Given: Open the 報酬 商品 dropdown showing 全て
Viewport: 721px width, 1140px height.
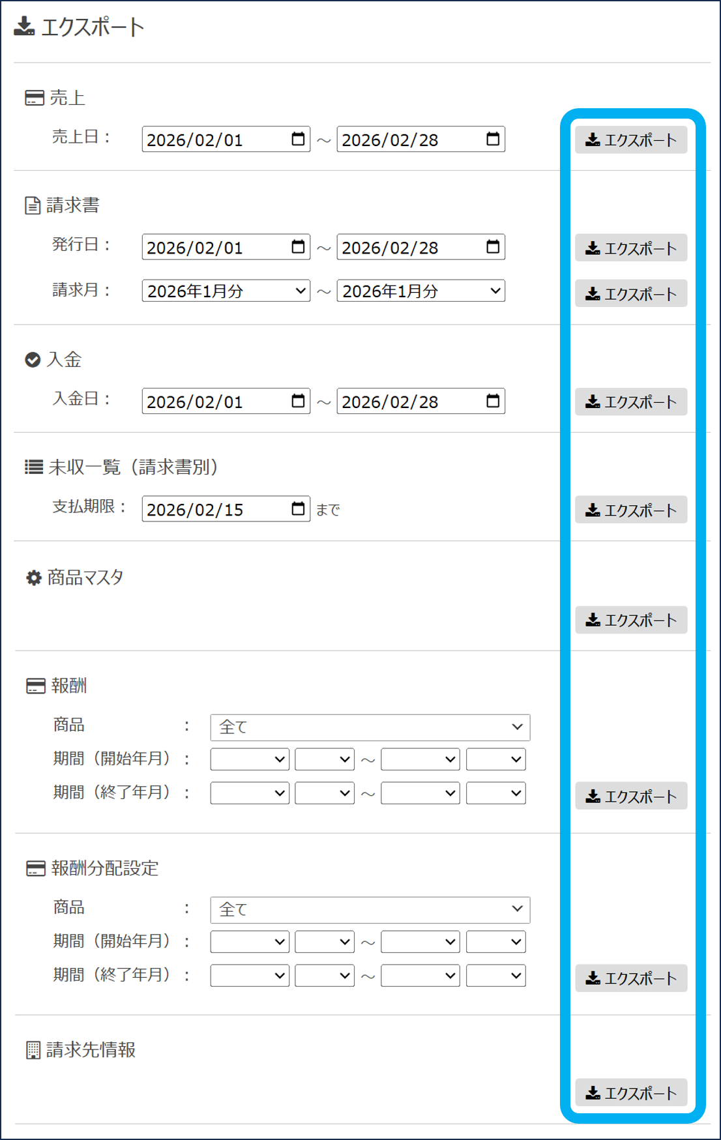Looking at the screenshot, I should [370, 727].
